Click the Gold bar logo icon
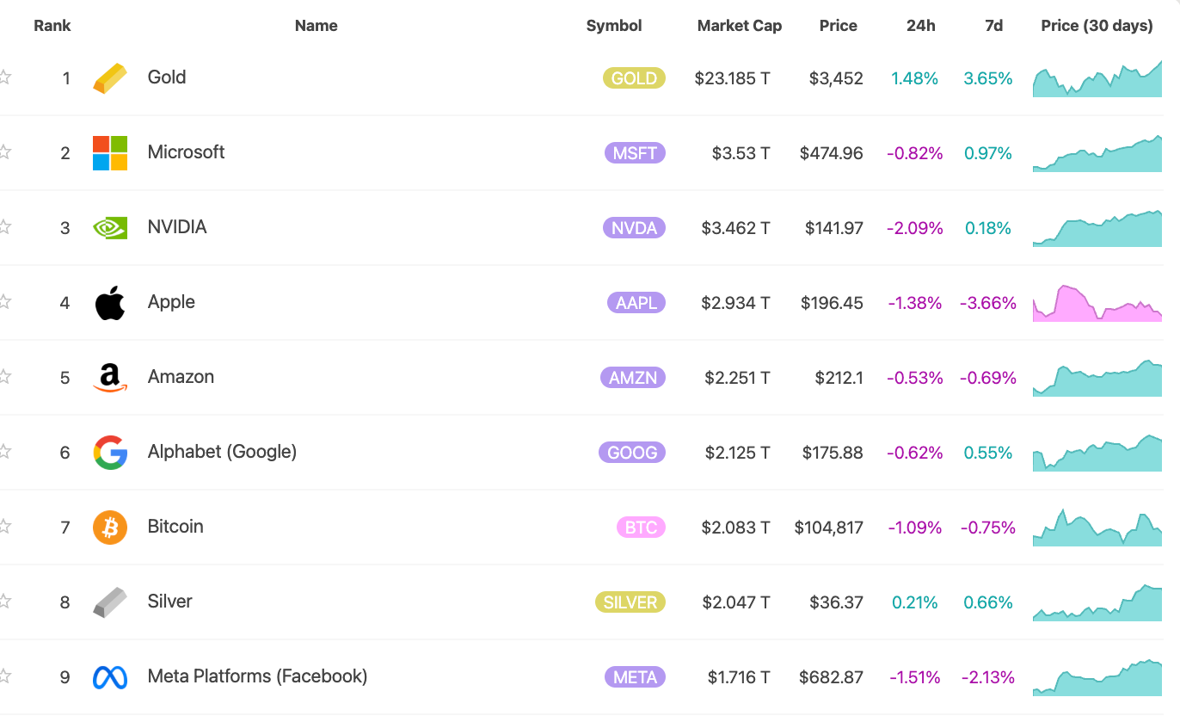Screen dimensions: 1180x722 (110, 78)
